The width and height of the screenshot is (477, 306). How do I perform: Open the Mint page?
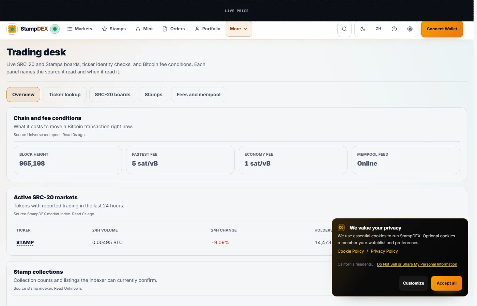point(144,29)
